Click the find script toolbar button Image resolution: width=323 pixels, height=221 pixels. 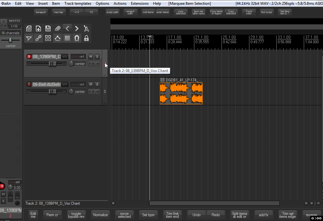(267, 12)
